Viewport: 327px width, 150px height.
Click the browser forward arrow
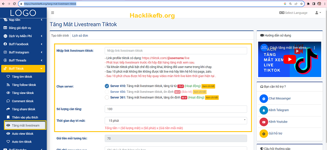click(9, 4)
